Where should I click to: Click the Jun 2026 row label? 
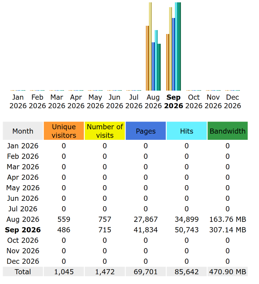tap(23, 198)
